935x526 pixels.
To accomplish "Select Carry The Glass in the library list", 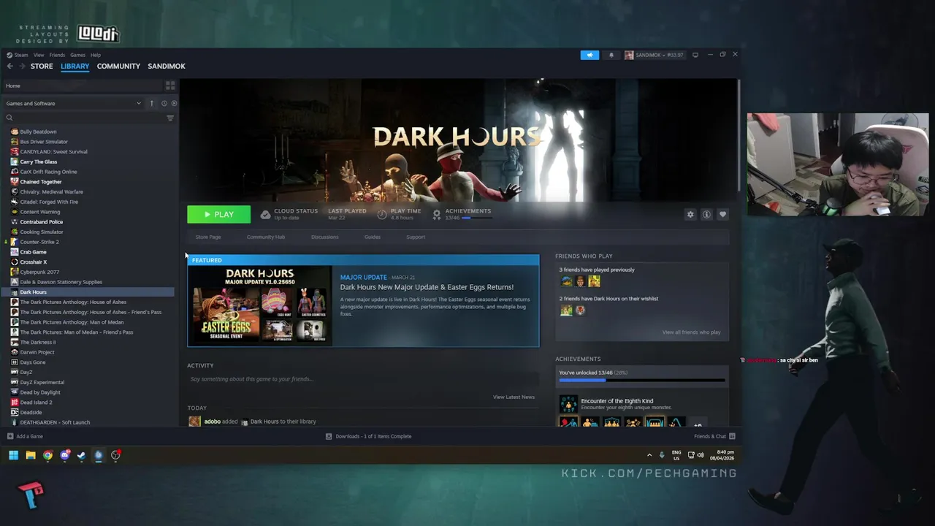I will [x=38, y=161].
